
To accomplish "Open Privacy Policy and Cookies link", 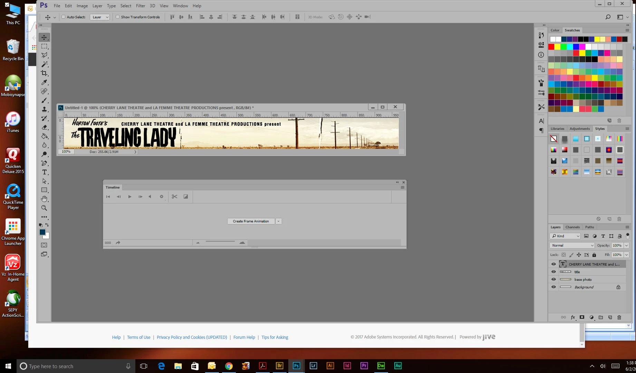I will coord(192,337).
